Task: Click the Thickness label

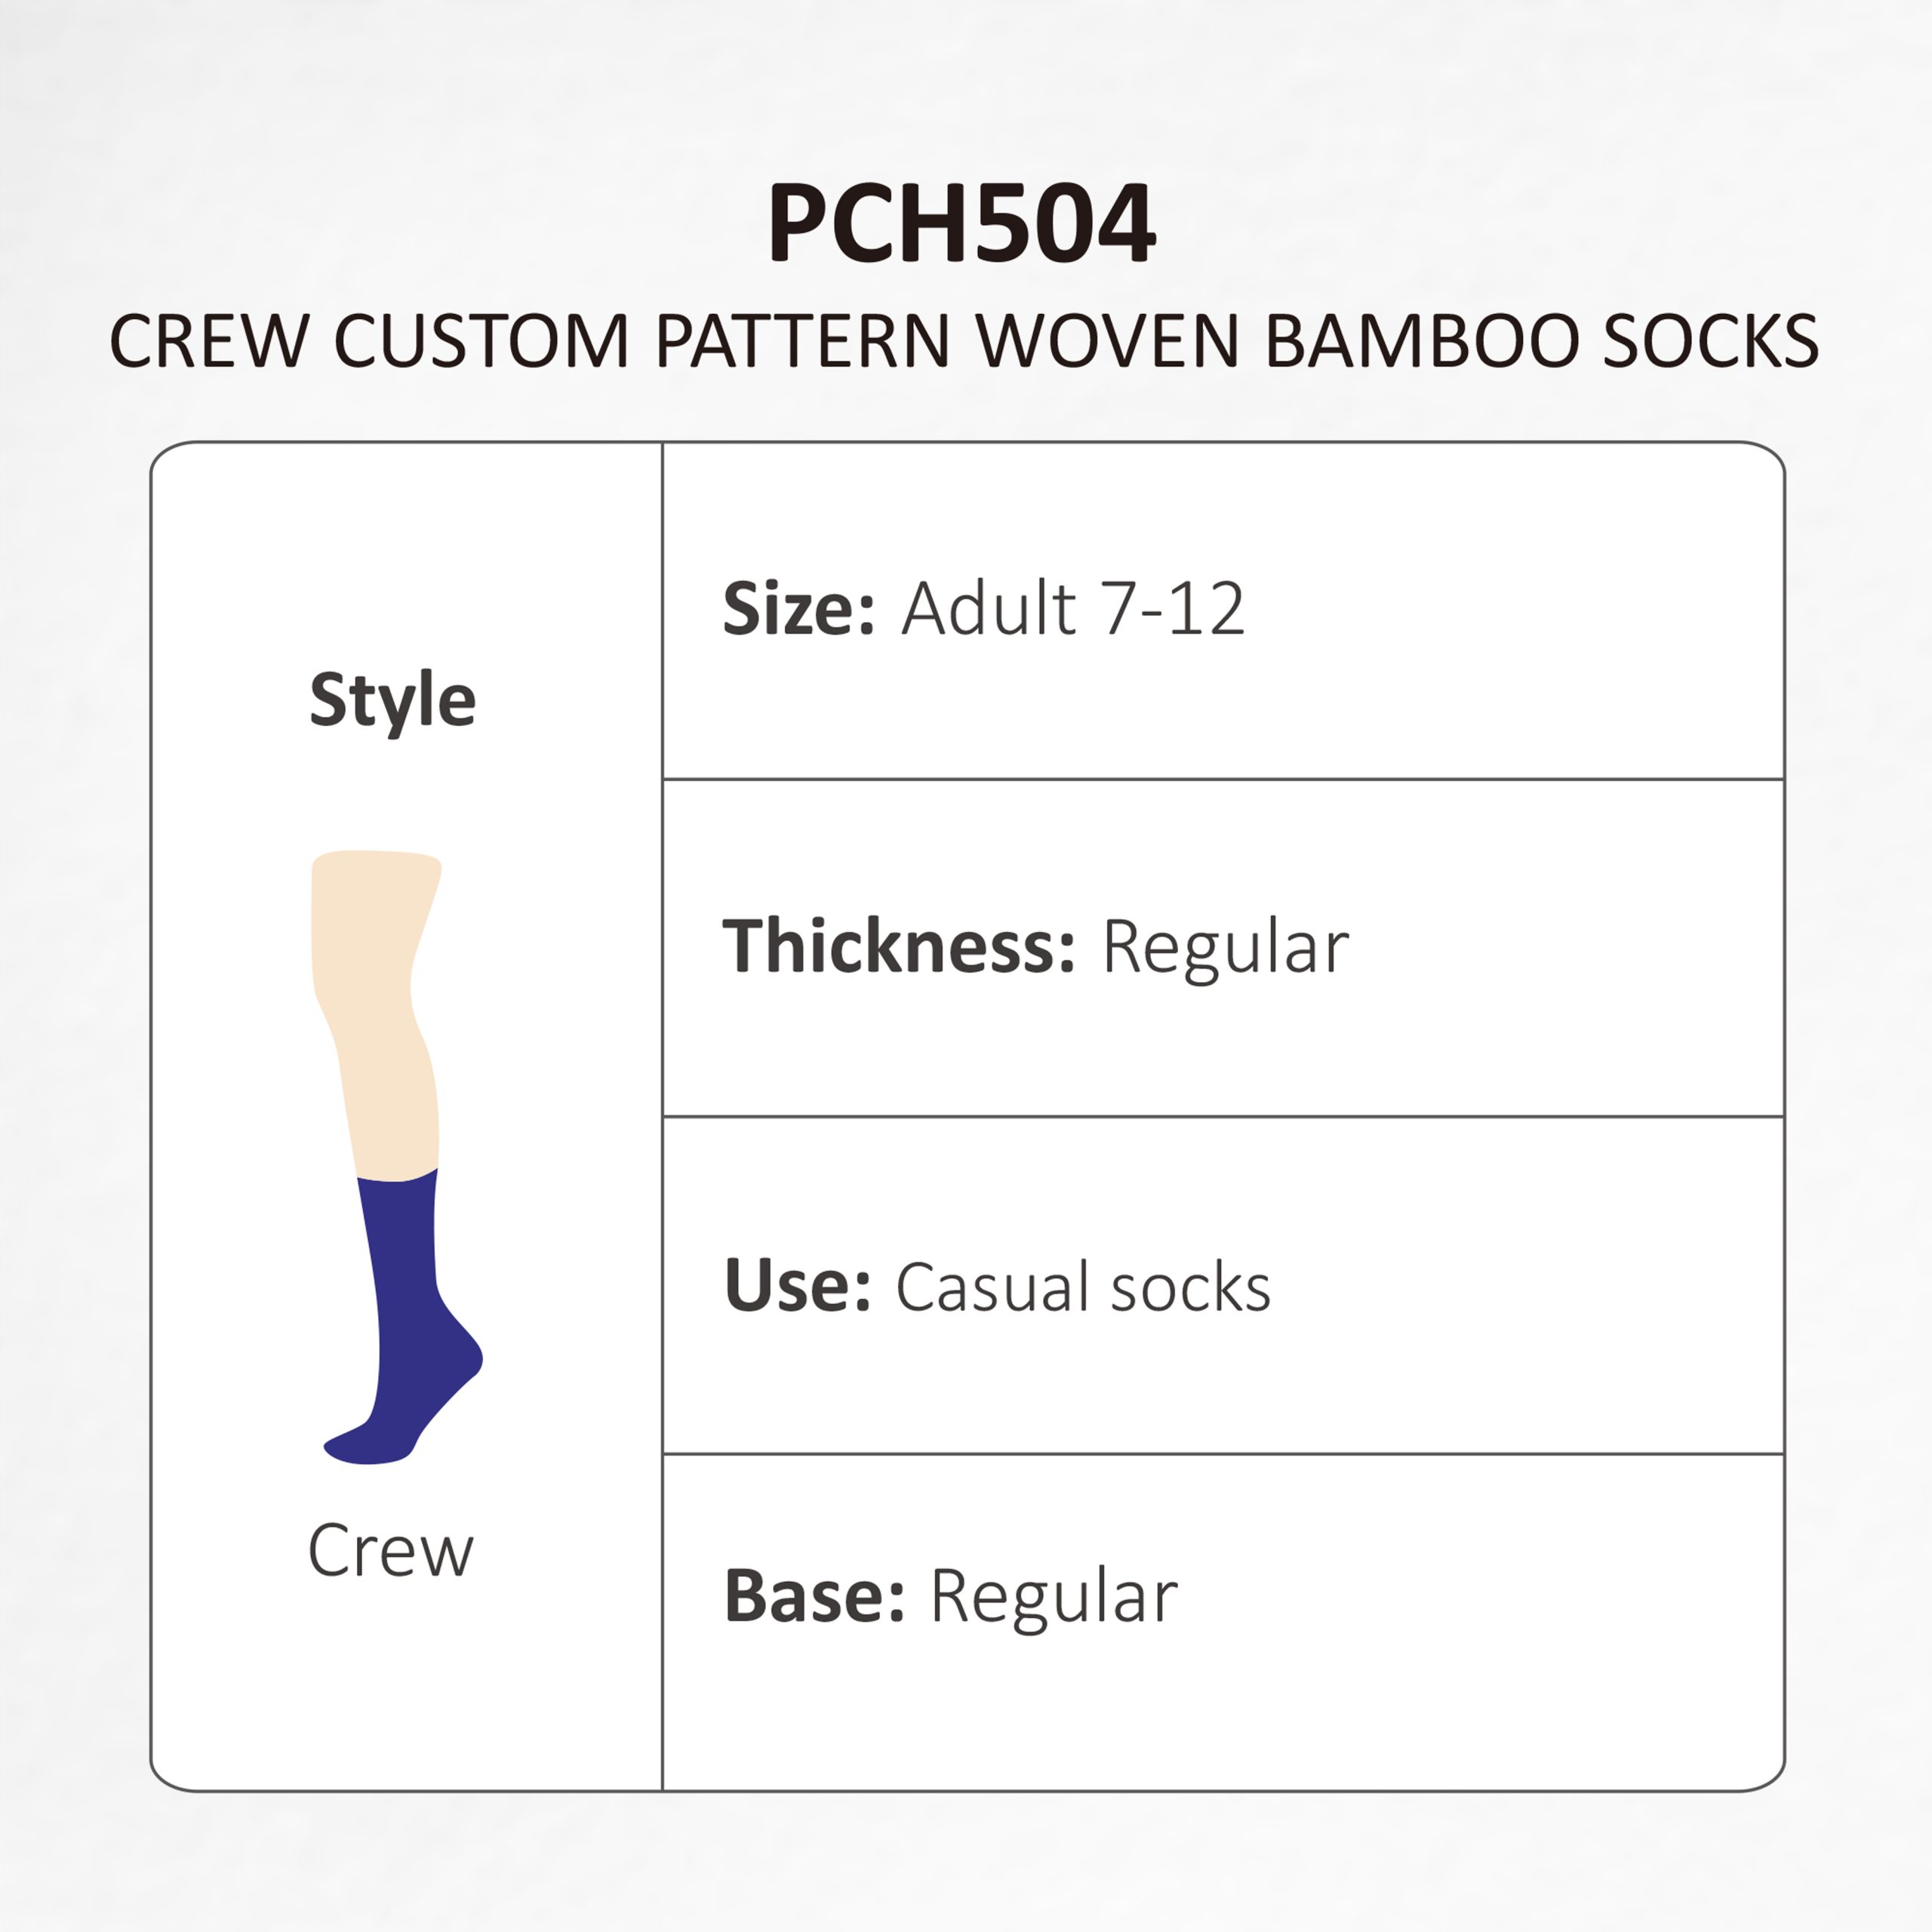Action: coord(898,946)
